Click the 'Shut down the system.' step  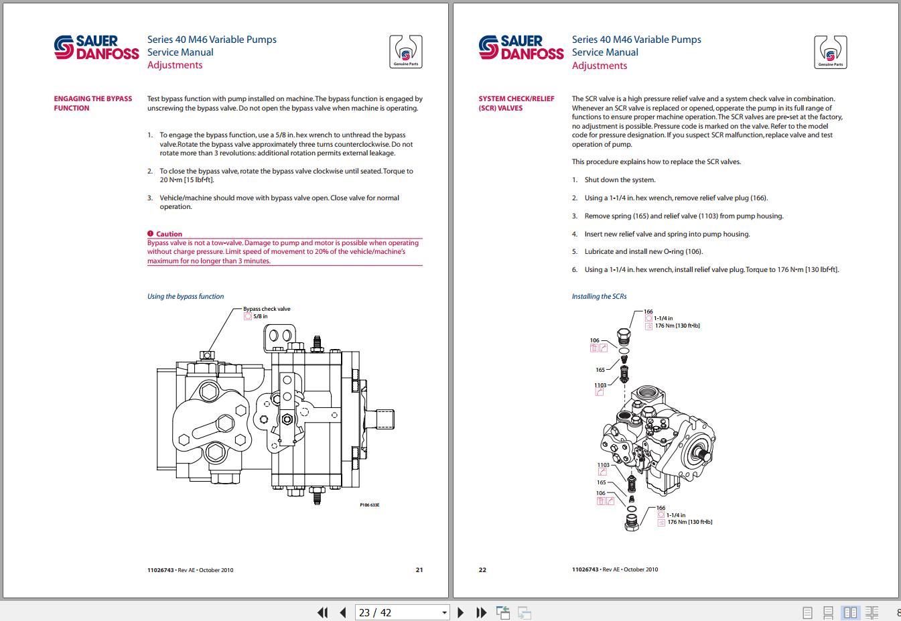tap(620, 180)
